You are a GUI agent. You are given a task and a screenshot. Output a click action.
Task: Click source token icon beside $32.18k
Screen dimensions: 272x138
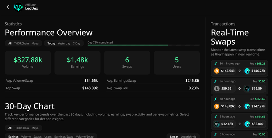click(217, 124)
